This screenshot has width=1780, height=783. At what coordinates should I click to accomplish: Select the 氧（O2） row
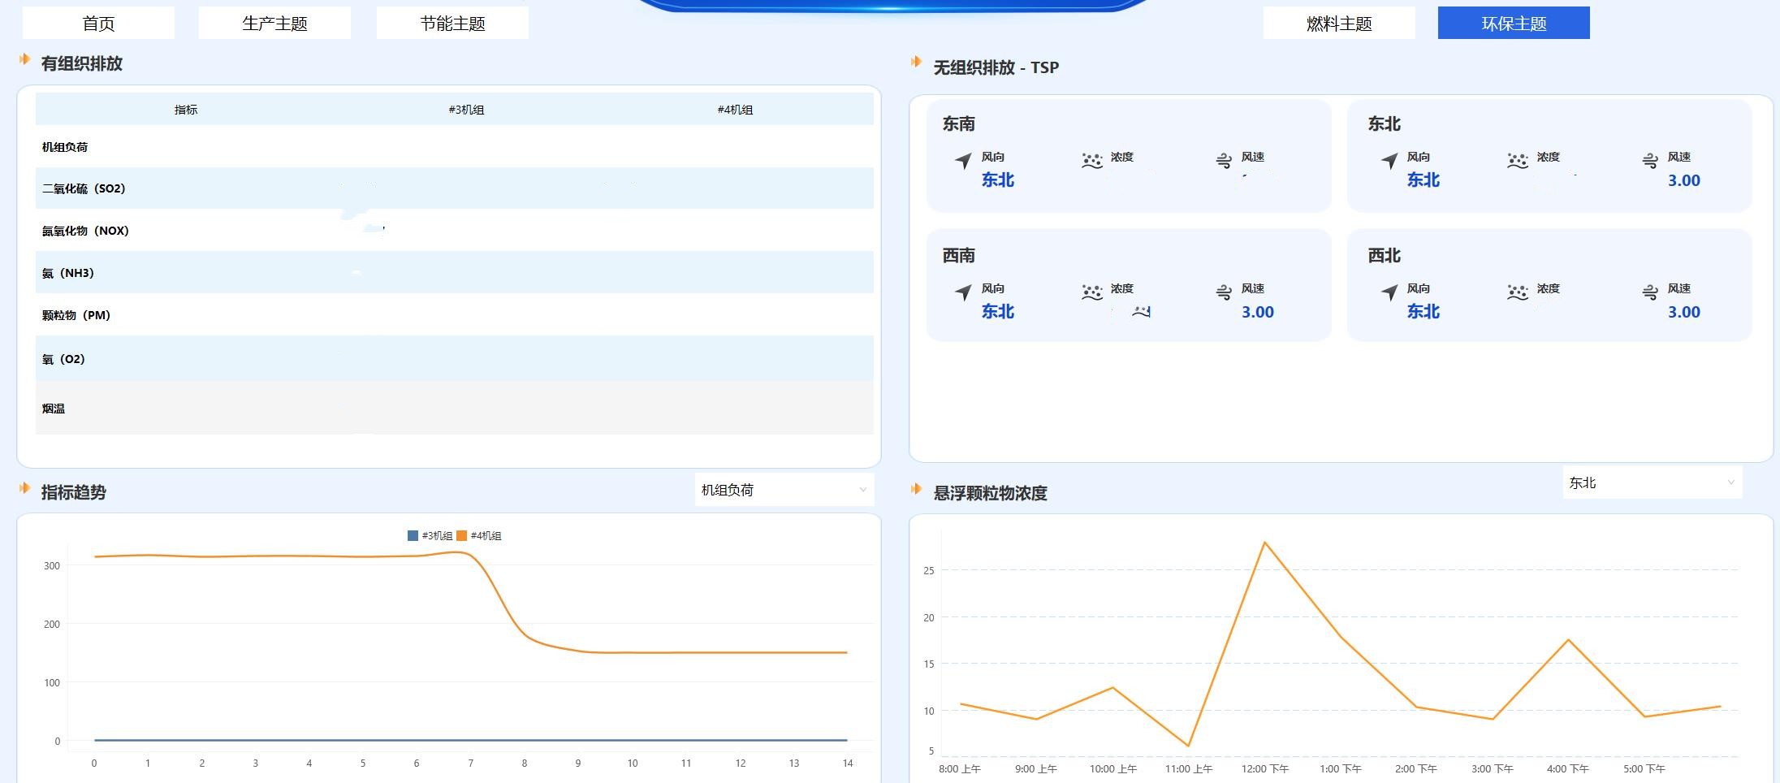click(x=455, y=359)
